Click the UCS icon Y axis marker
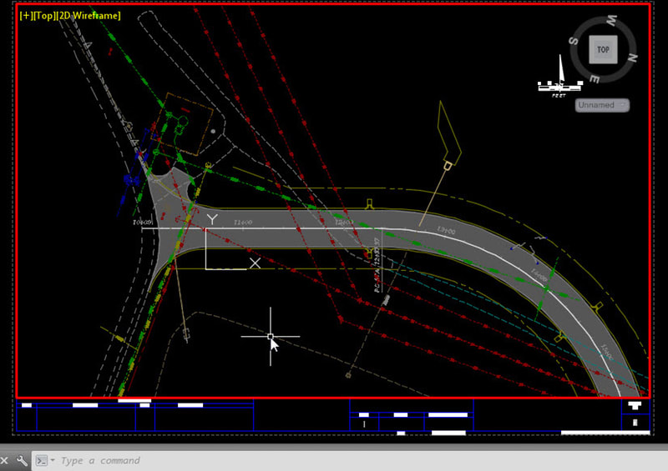668x471 pixels. [212, 219]
